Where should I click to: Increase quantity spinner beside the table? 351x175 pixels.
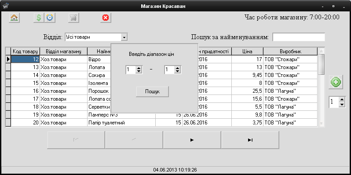pyautogui.click(x=342, y=99)
